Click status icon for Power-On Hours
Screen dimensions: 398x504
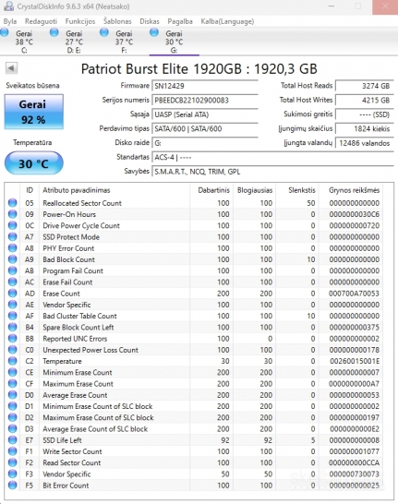(13, 214)
